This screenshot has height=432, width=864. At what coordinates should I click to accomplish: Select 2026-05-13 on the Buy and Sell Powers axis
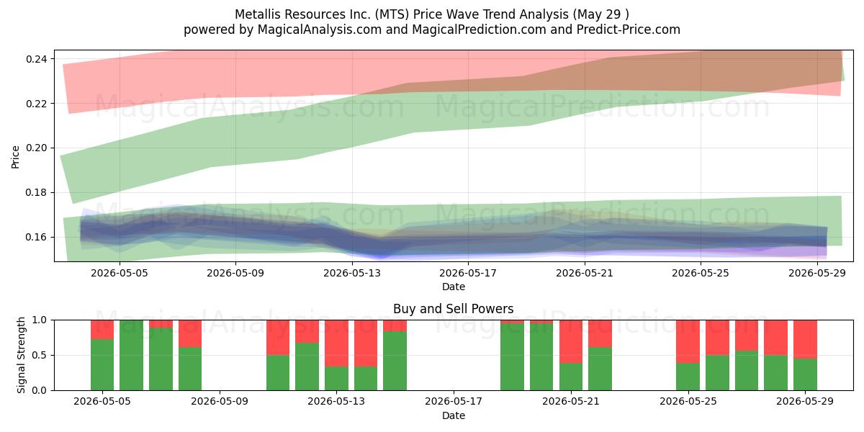tap(337, 402)
